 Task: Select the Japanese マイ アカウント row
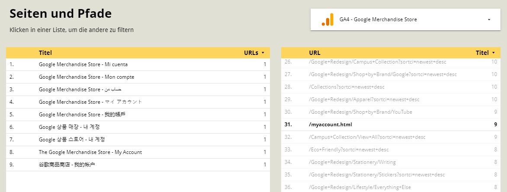90,102
